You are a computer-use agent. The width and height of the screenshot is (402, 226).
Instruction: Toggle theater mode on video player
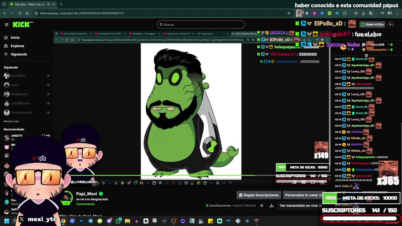click(303, 182)
